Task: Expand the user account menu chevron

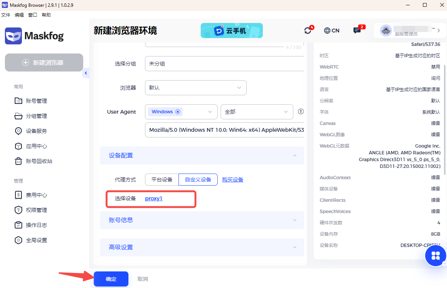Action: [x=439, y=30]
